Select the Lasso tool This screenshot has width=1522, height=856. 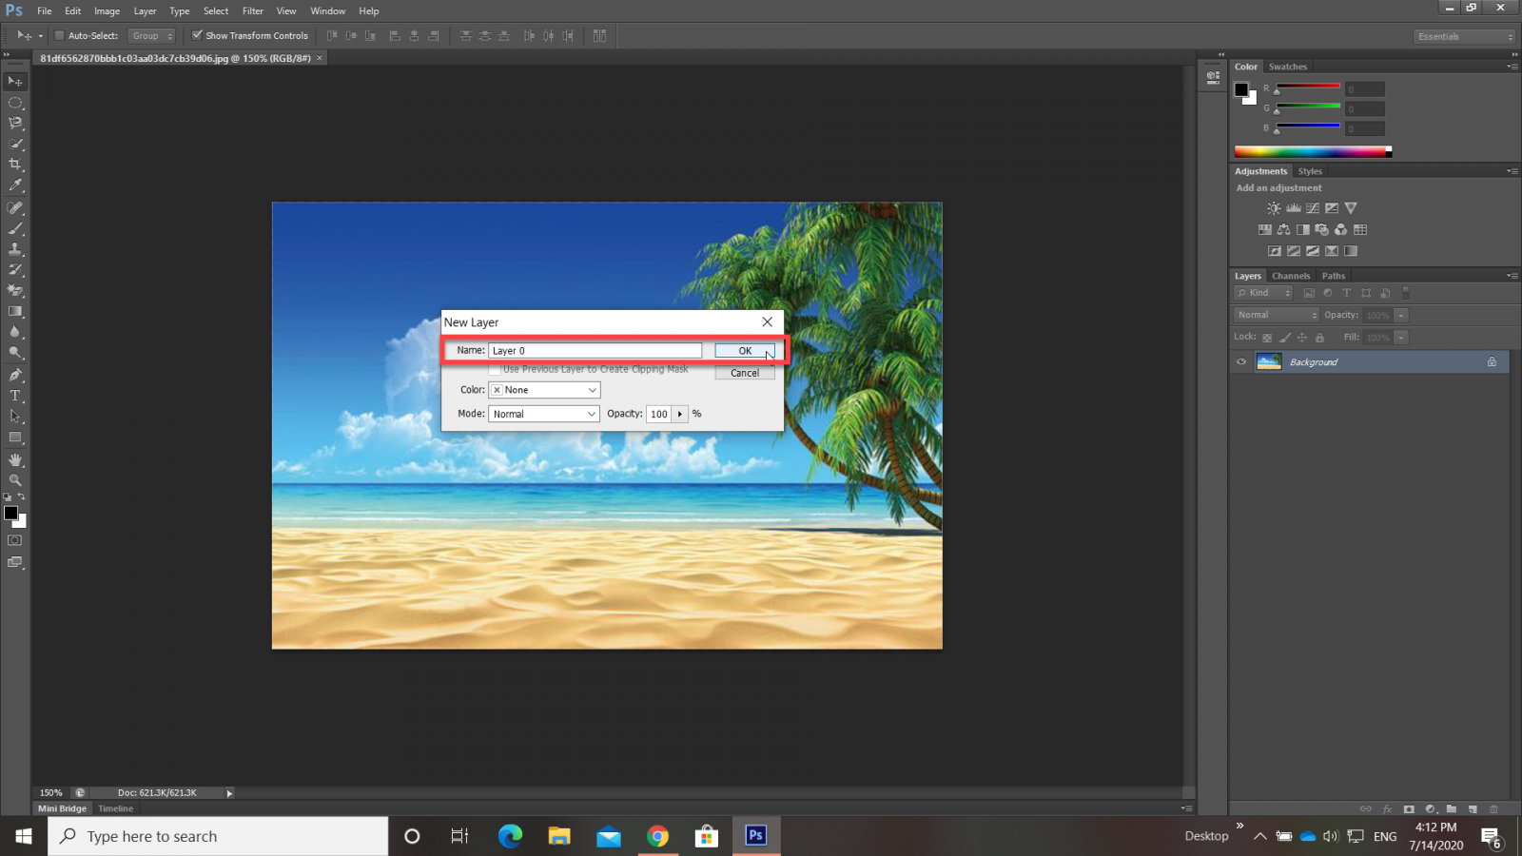pos(15,123)
